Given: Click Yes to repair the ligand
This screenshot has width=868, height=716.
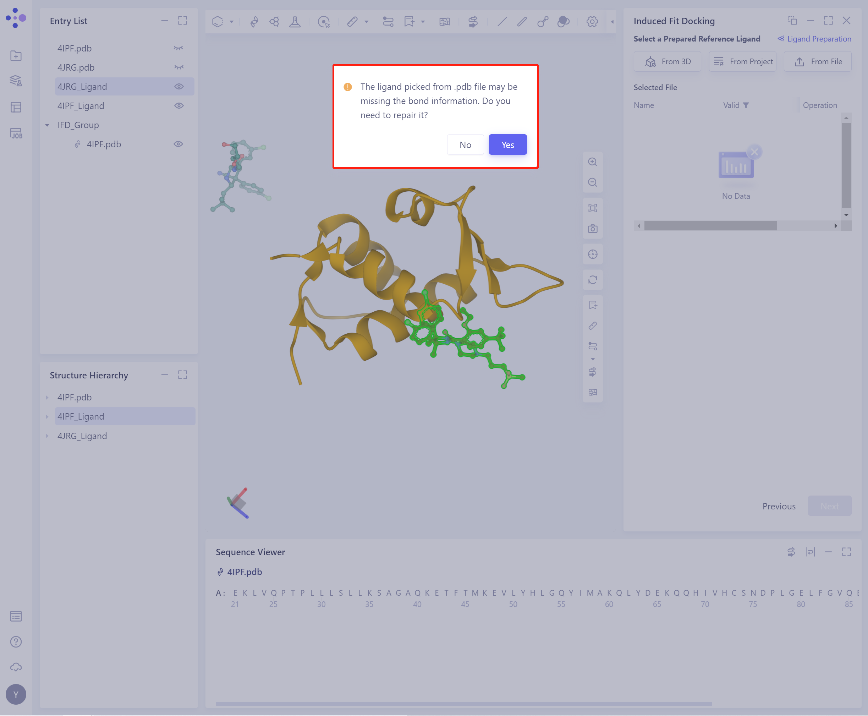Looking at the screenshot, I should tap(507, 145).
